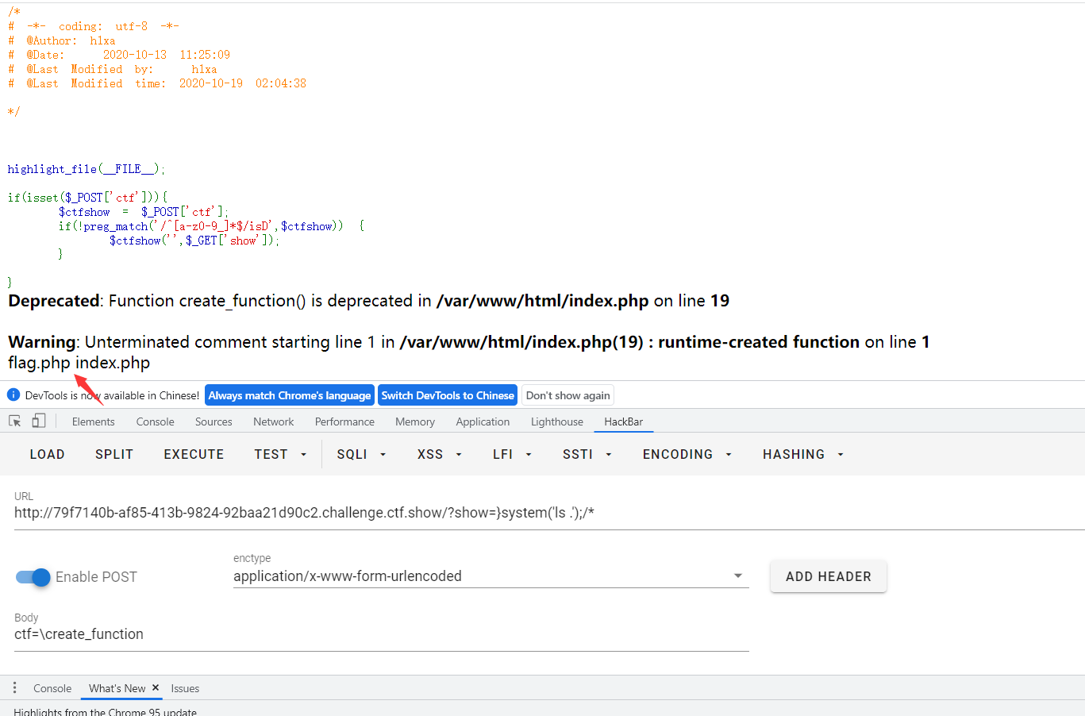Screen dimensions: 1085x716
Task: Open the Sources tab
Action: point(214,422)
